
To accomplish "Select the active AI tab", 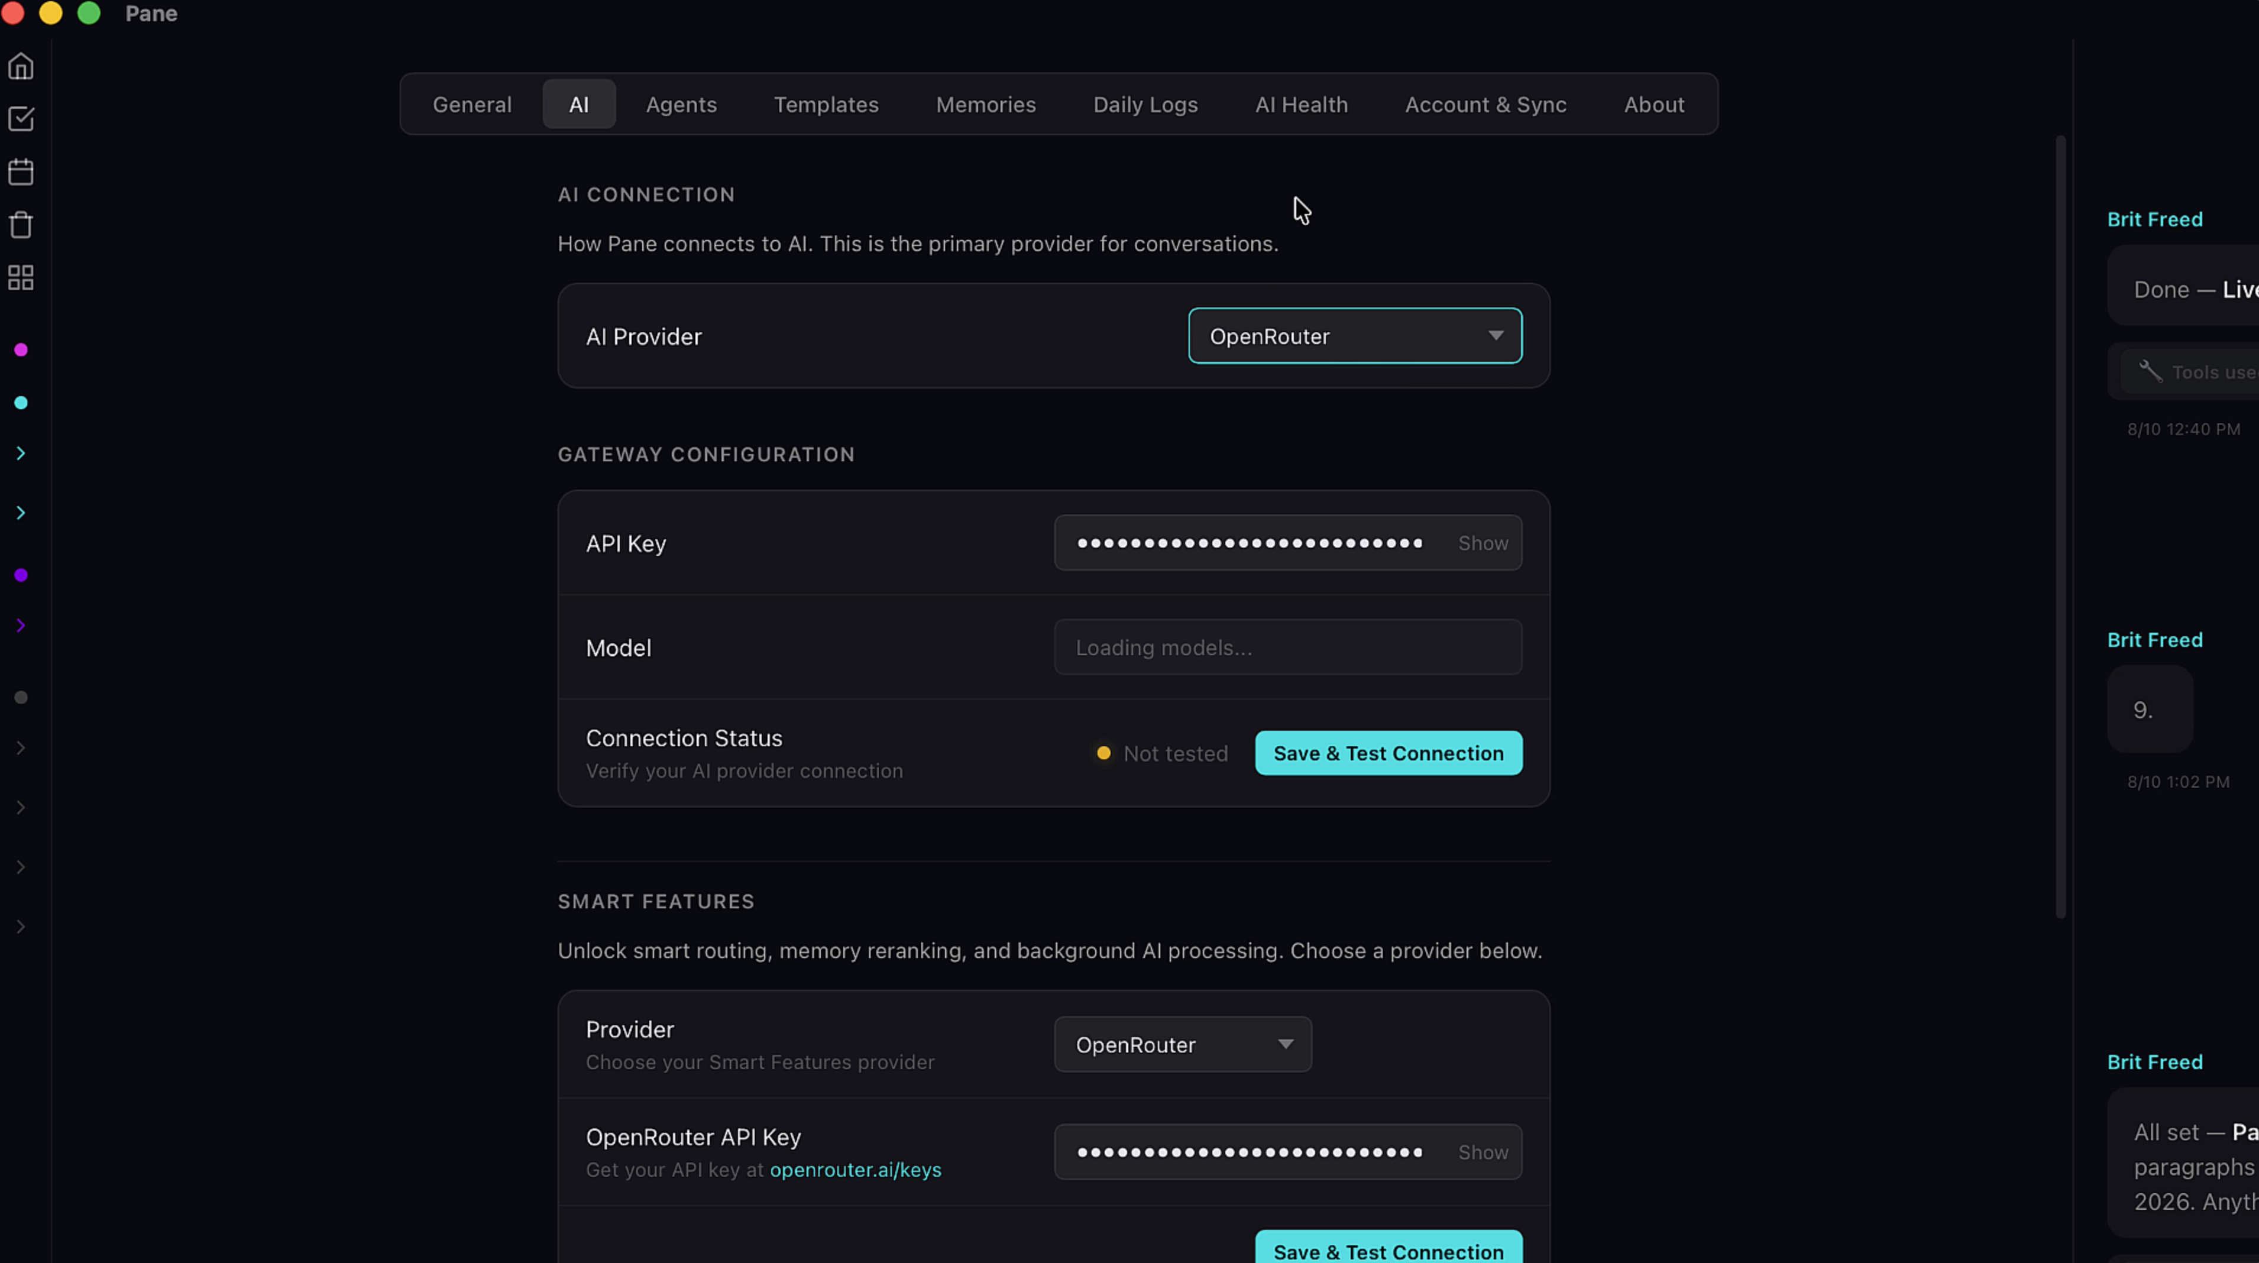I will coord(579,105).
